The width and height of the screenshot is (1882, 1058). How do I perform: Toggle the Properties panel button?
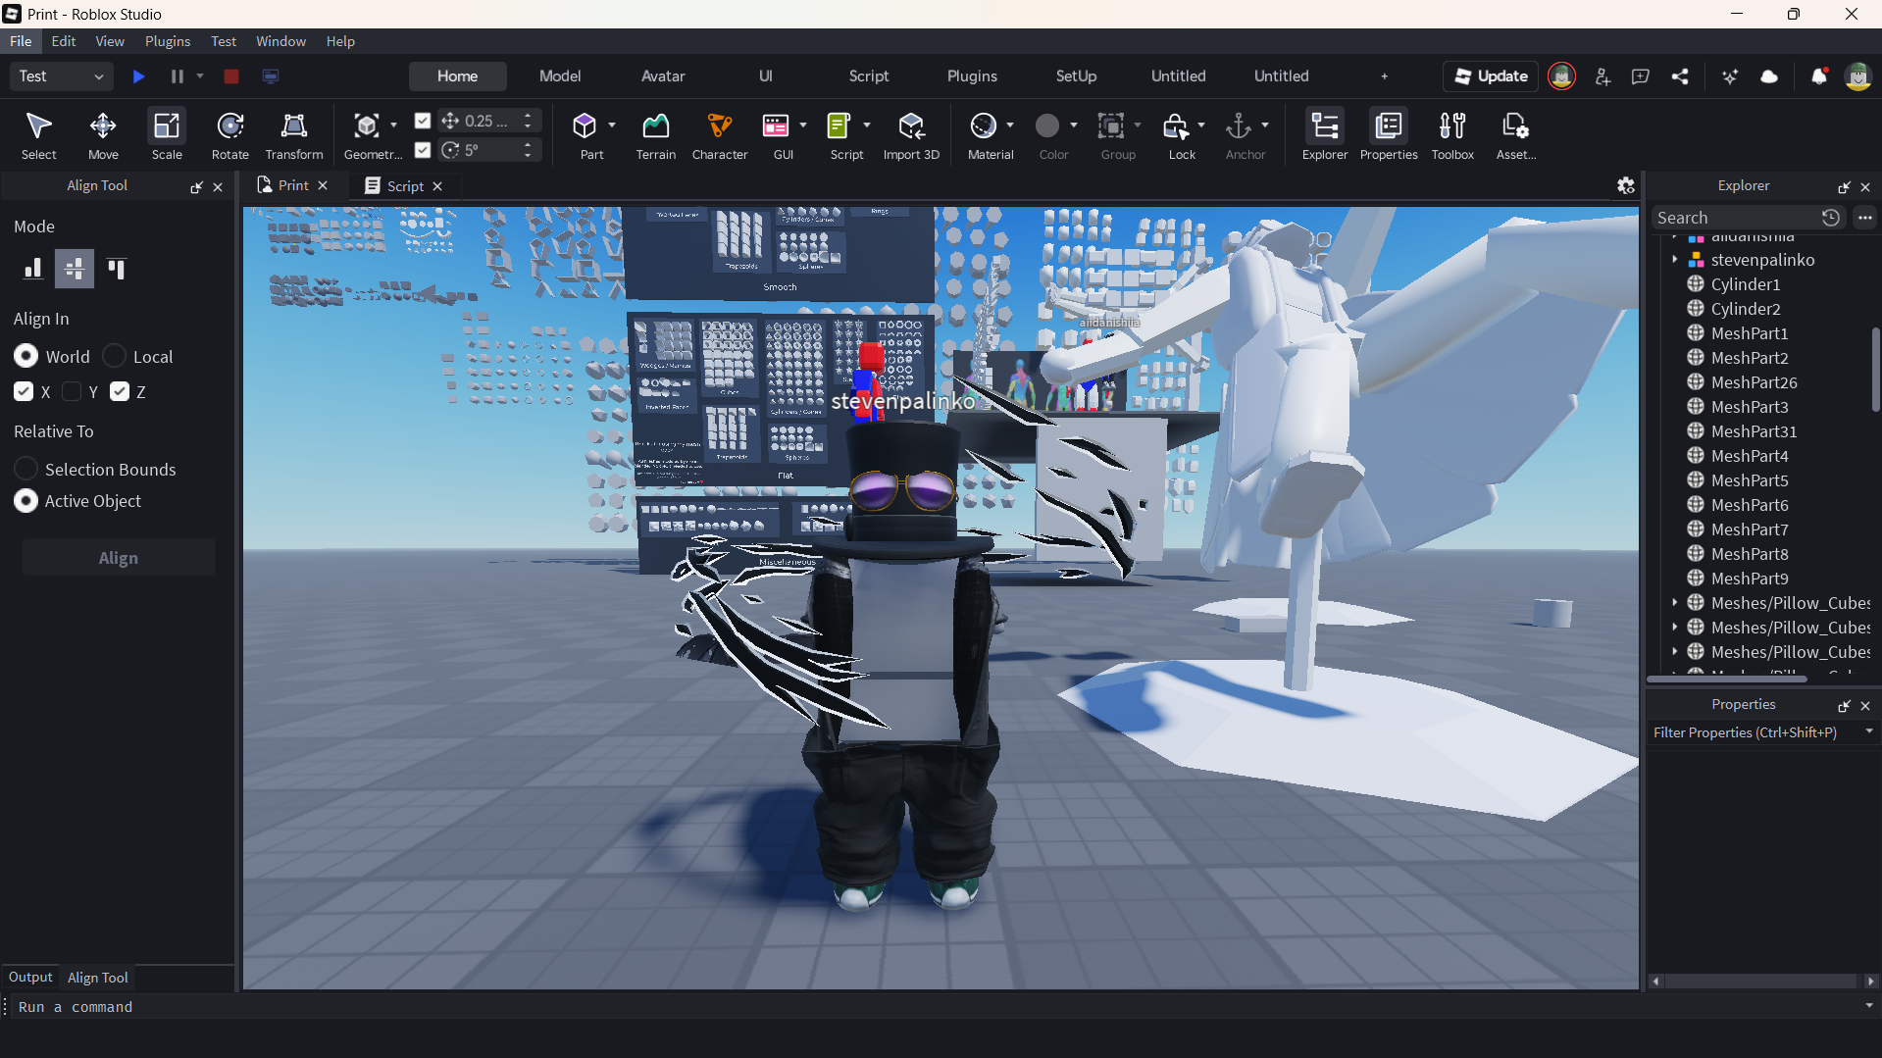coord(1389,135)
